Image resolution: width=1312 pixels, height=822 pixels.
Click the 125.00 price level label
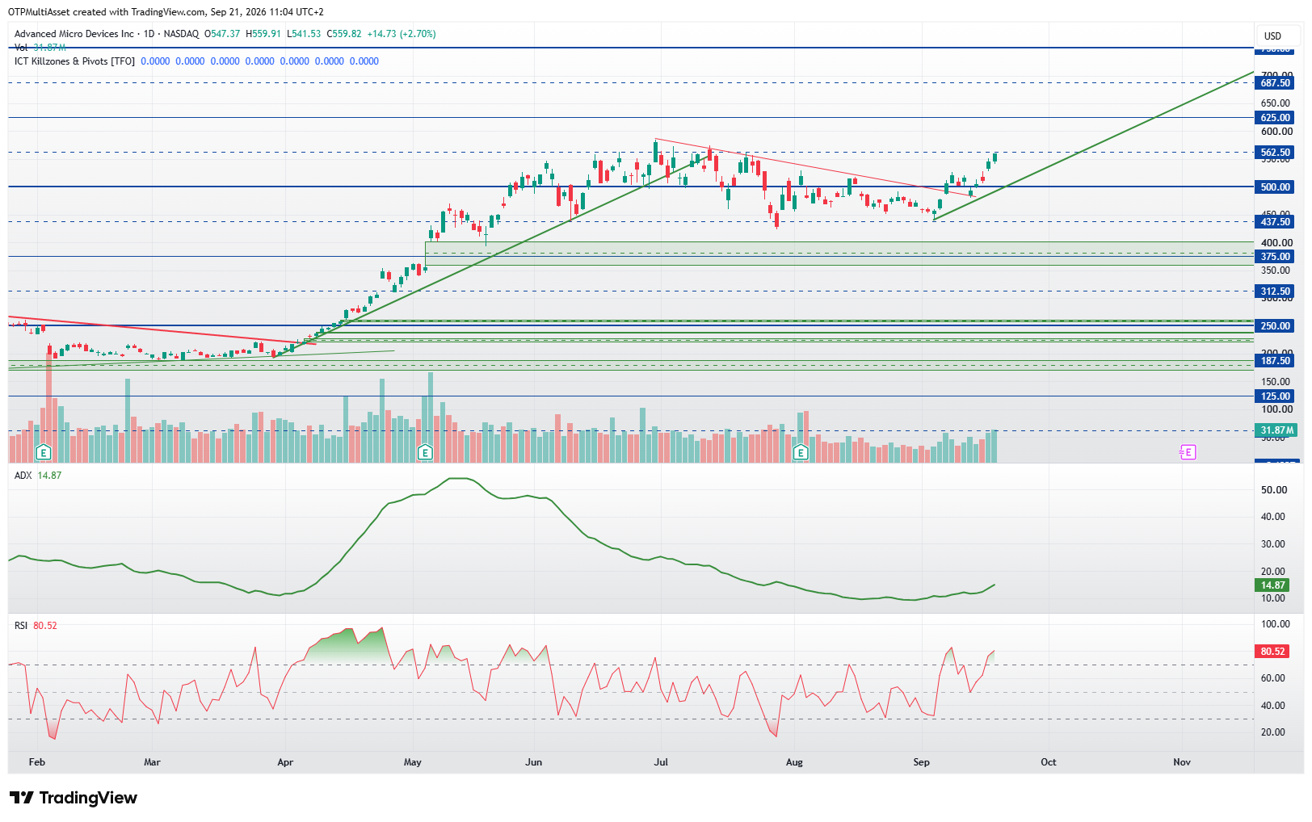point(1276,396)
